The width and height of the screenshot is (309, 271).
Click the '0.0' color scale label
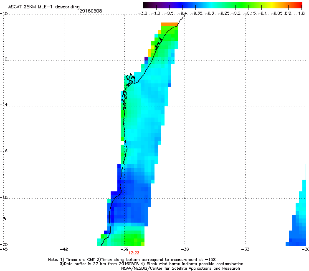[x=288, y=13]
